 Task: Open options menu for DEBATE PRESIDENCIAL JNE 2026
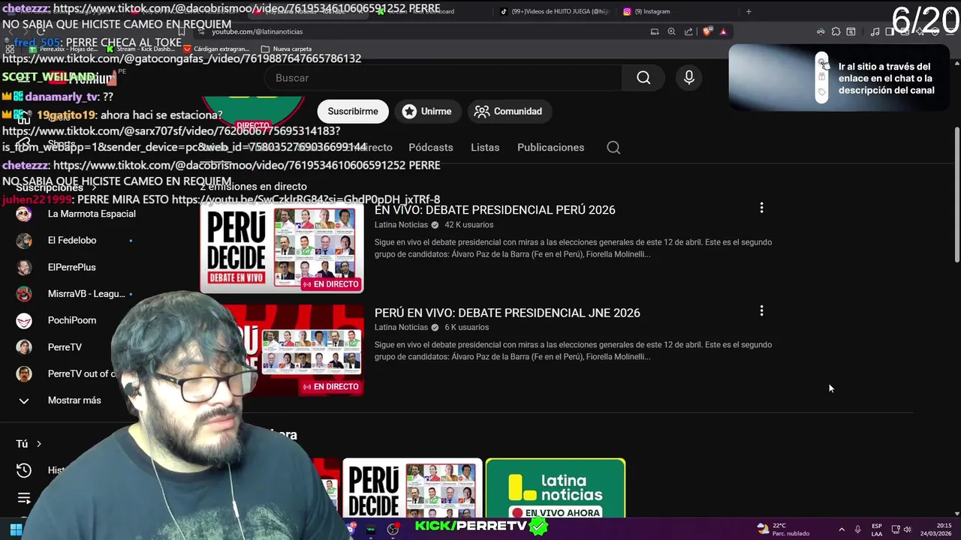(x=761, y=310)
